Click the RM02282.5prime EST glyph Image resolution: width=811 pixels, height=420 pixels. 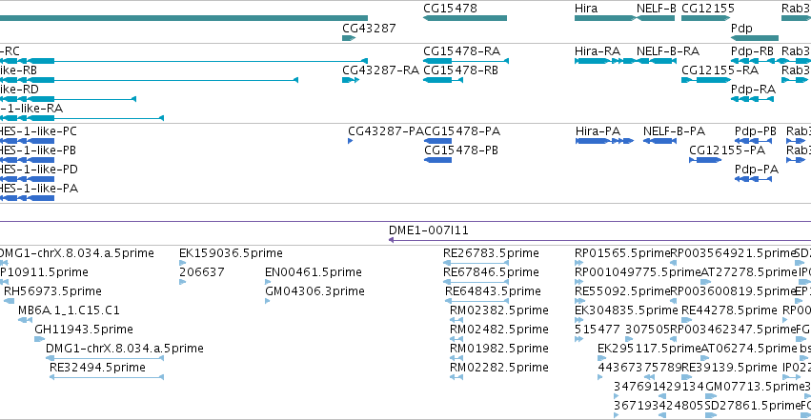point(456,377)
